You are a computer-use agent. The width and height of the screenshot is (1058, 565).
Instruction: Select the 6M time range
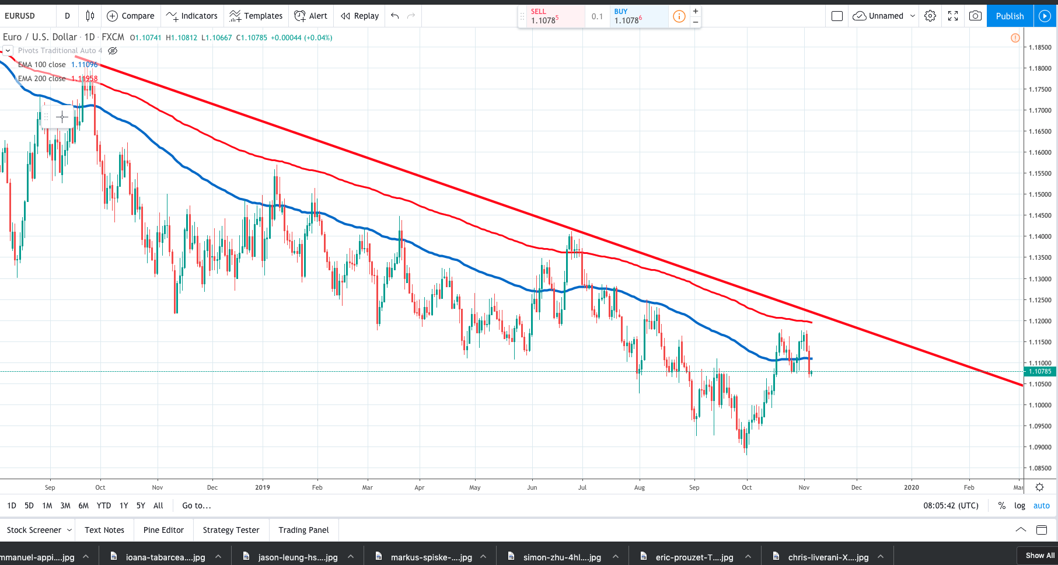[x=83, y=505]
